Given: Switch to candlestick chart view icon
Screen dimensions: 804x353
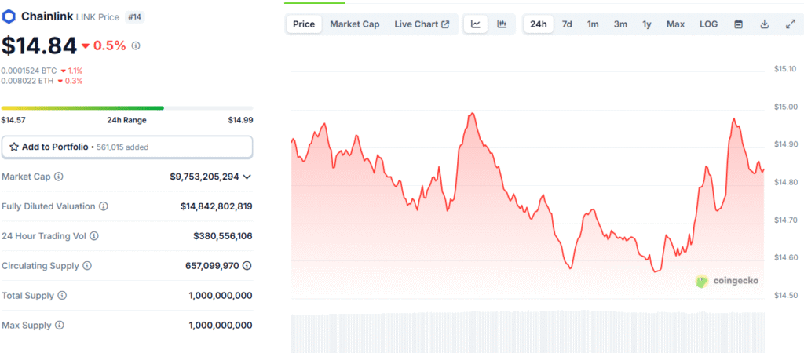Looking at the screenshot, I should pos(502,24).
